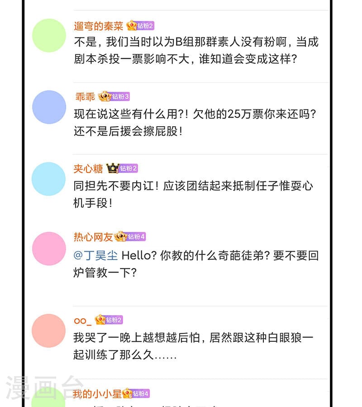
Task: Open the username oo_
Action: click(82, 321)
